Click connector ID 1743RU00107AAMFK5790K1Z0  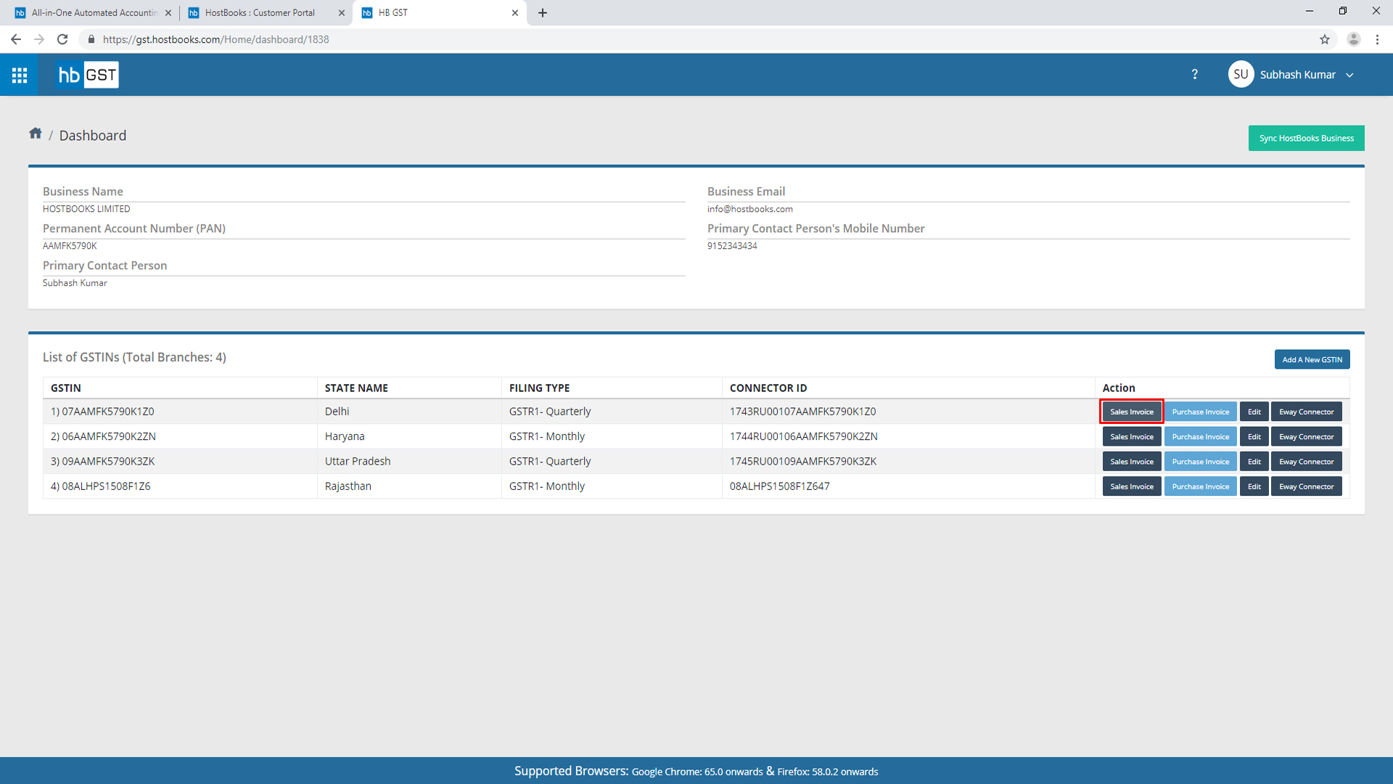click(x=802, y=411)
